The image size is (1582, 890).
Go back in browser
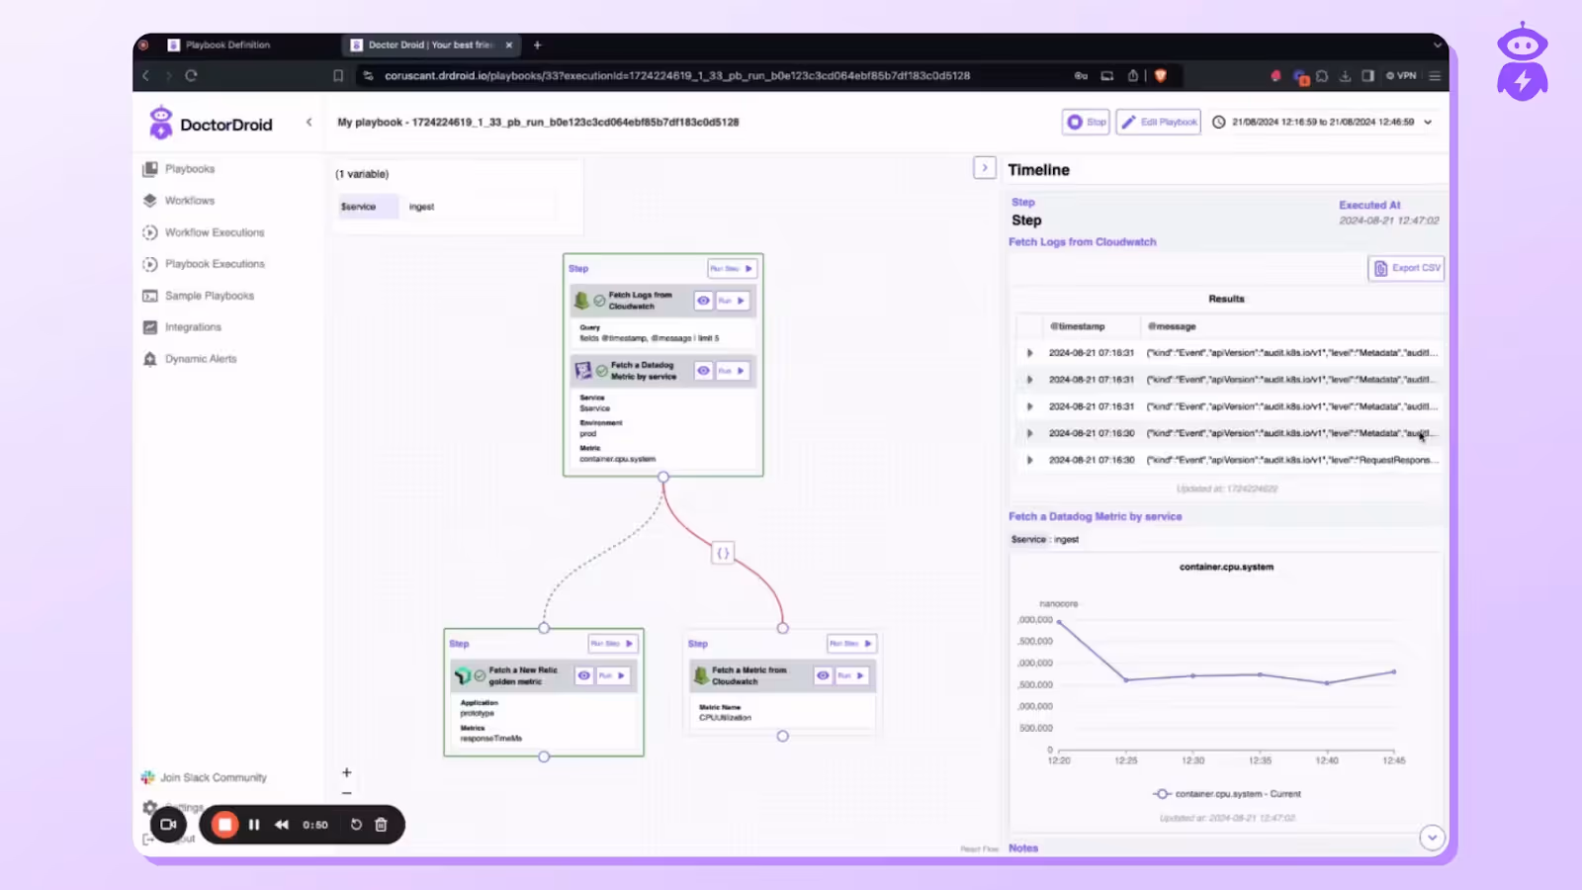146,75
